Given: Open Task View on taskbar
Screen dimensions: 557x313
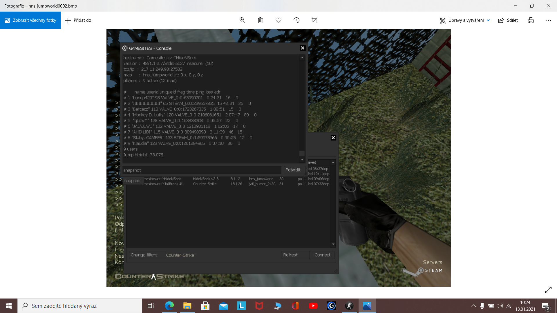Looking at the screenshot, I should point(151,306).
